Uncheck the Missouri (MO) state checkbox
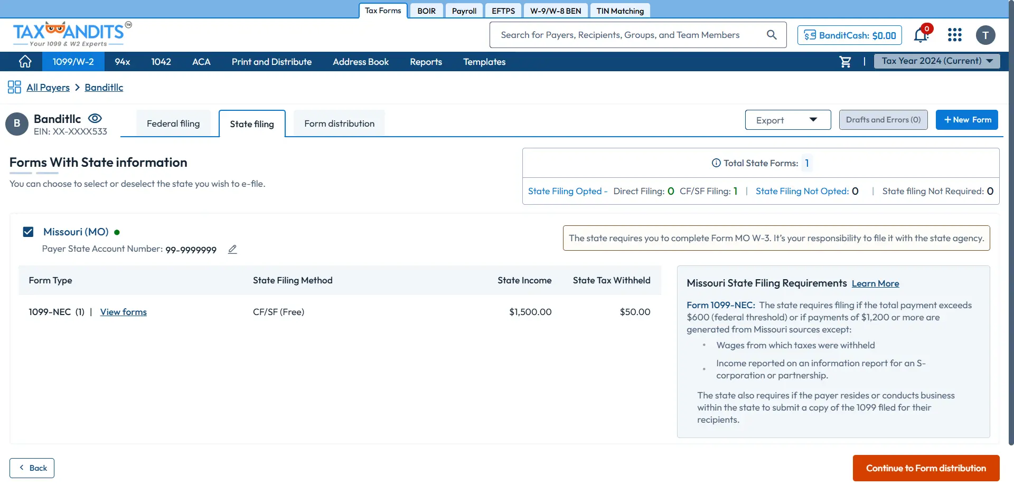Screen dimensions: 1014x485 coord(29,232)
